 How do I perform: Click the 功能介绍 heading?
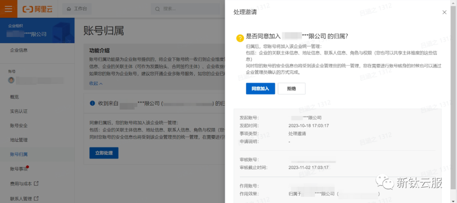99,50
